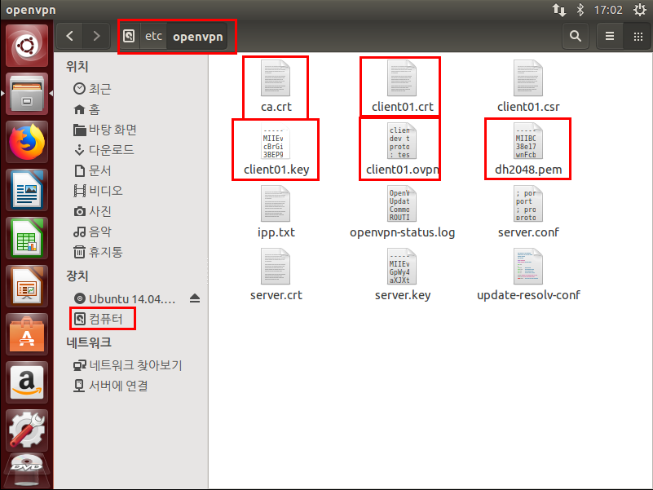
Task: Open Bluetooth indicator menu
Action: point(580,10)
